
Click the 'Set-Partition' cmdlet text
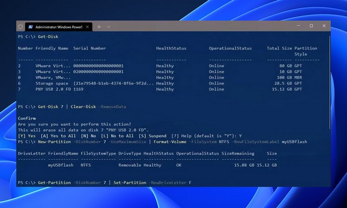[x=130, y=183]
